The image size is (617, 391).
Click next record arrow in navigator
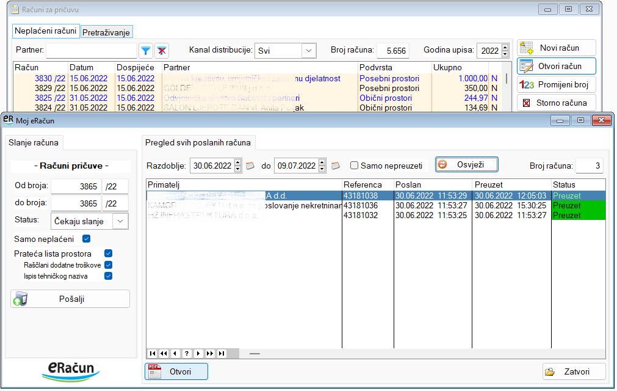[x=198, y=353]
